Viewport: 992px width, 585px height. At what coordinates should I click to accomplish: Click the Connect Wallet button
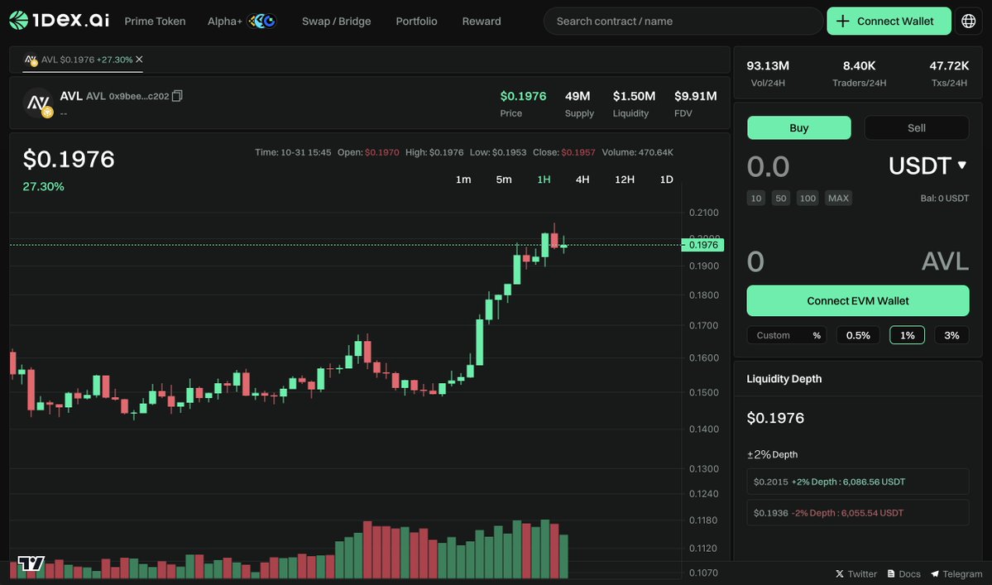tap(889, 20)
